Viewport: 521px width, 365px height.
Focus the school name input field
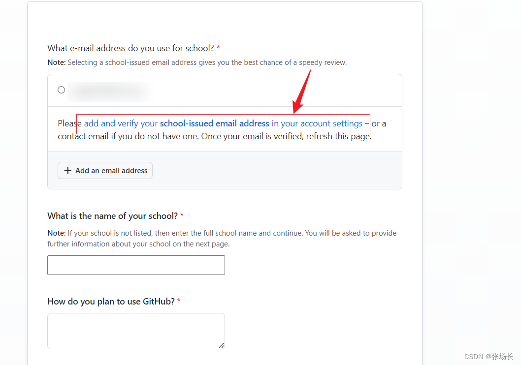tap(136, 265)
